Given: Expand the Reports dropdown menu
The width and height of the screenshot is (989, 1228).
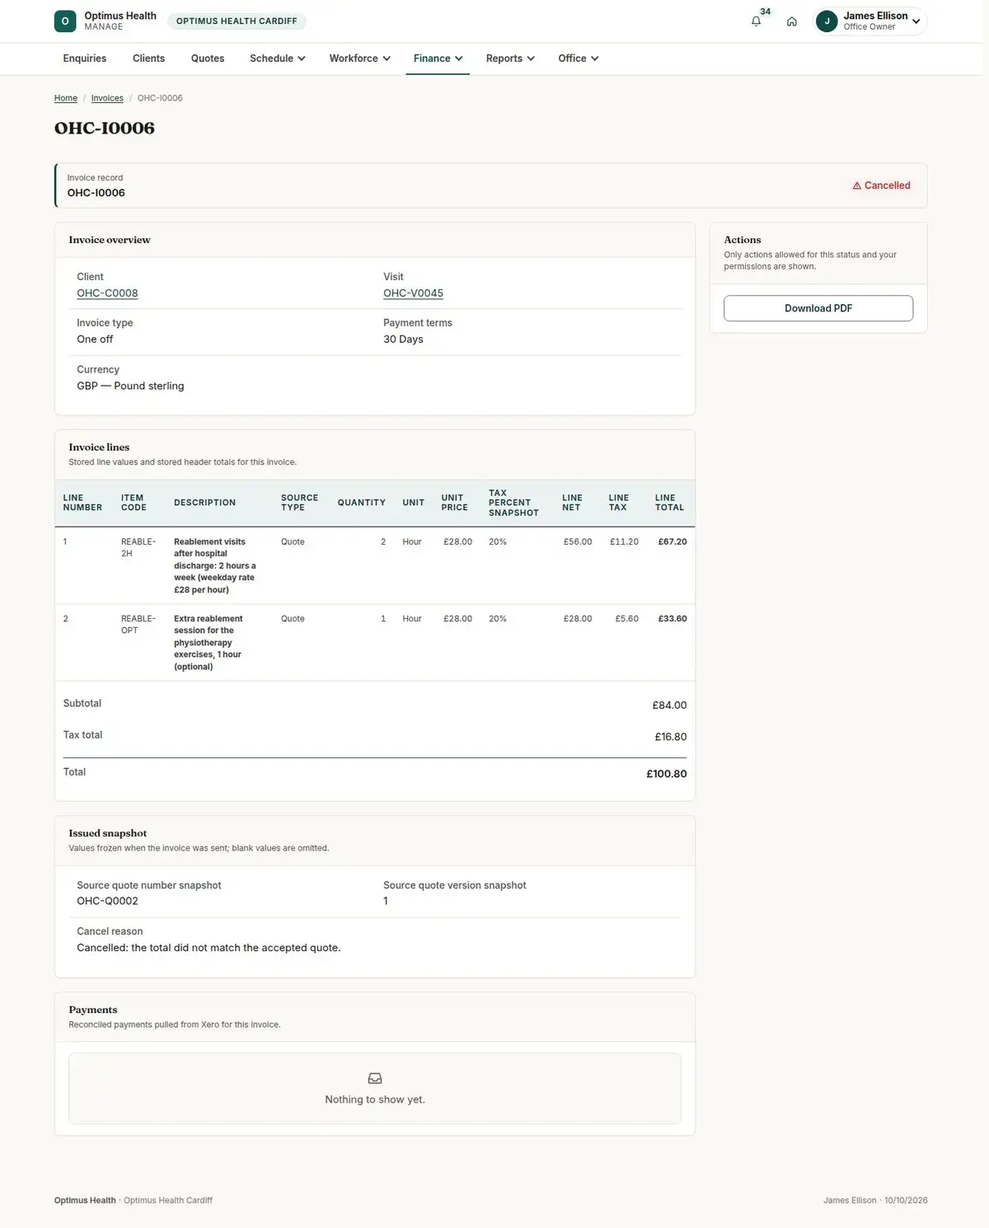Looking at the screenshot, I should click(x=510, y=59).
